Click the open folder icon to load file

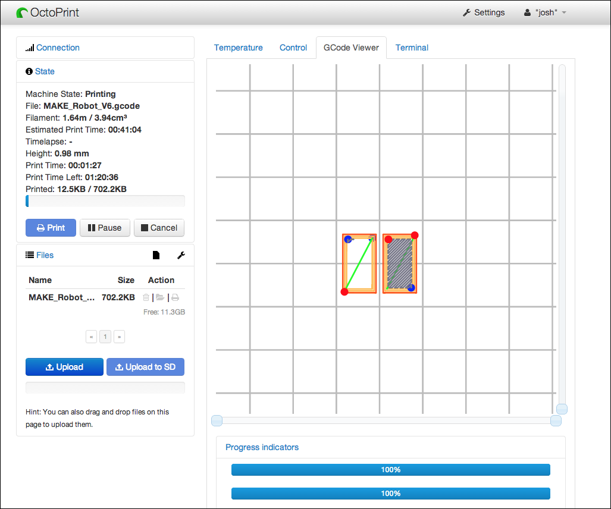pos(160,297)
